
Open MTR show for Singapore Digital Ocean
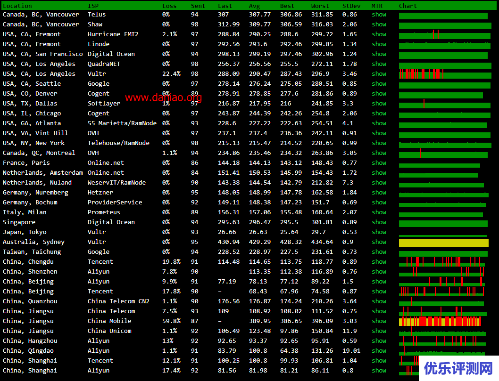379,222
